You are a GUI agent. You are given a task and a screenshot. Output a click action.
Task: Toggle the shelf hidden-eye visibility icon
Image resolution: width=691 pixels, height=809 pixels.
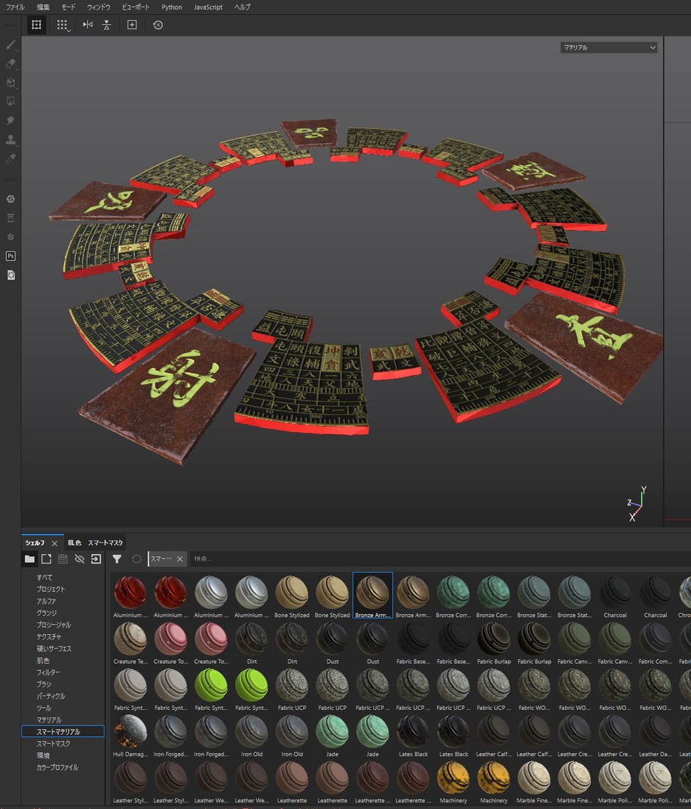click(x=79, y=559)
